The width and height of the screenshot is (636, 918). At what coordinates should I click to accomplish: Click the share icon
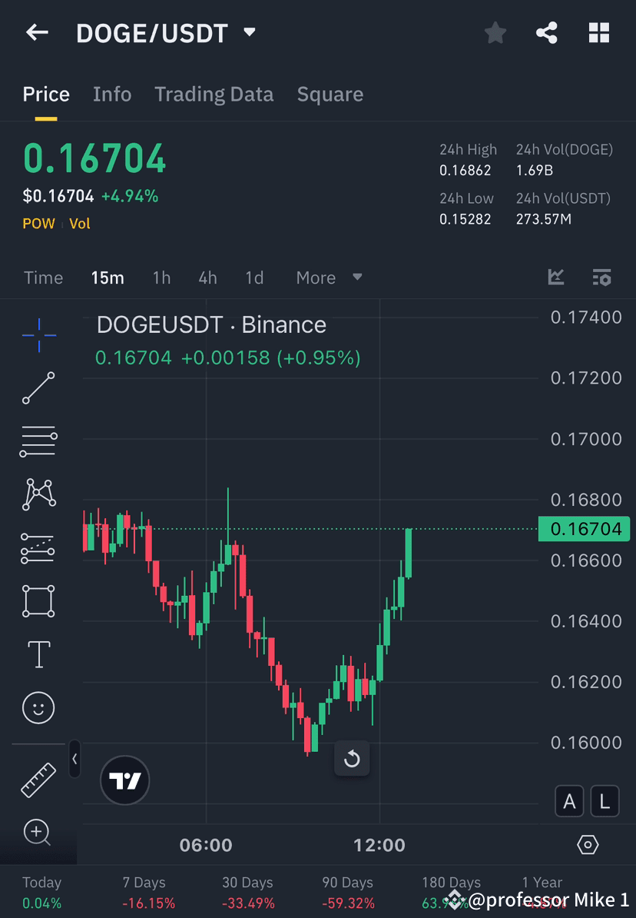click(x=547, y=32)
